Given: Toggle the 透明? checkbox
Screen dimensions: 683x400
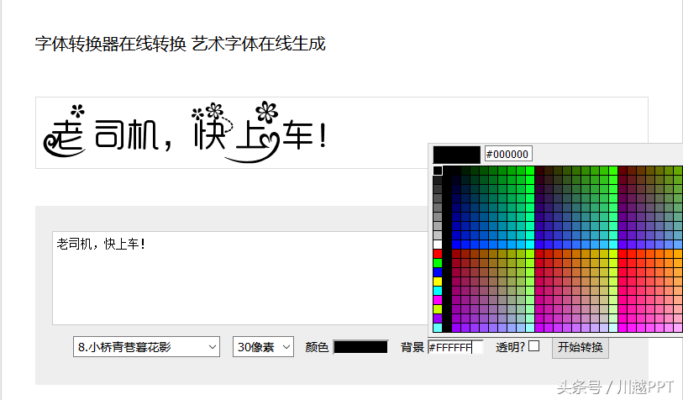Looking at the screenshot, I should click(534, 346).
